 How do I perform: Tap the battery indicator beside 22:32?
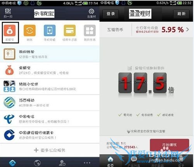tap(180, 3)
